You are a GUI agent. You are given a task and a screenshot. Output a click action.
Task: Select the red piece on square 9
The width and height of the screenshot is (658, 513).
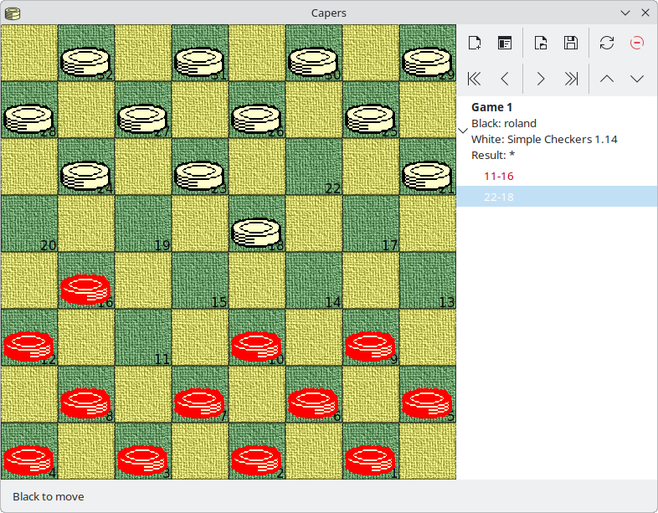[370, 346]
